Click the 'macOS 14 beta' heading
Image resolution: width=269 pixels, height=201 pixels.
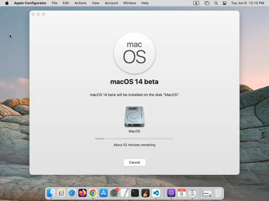134,82
